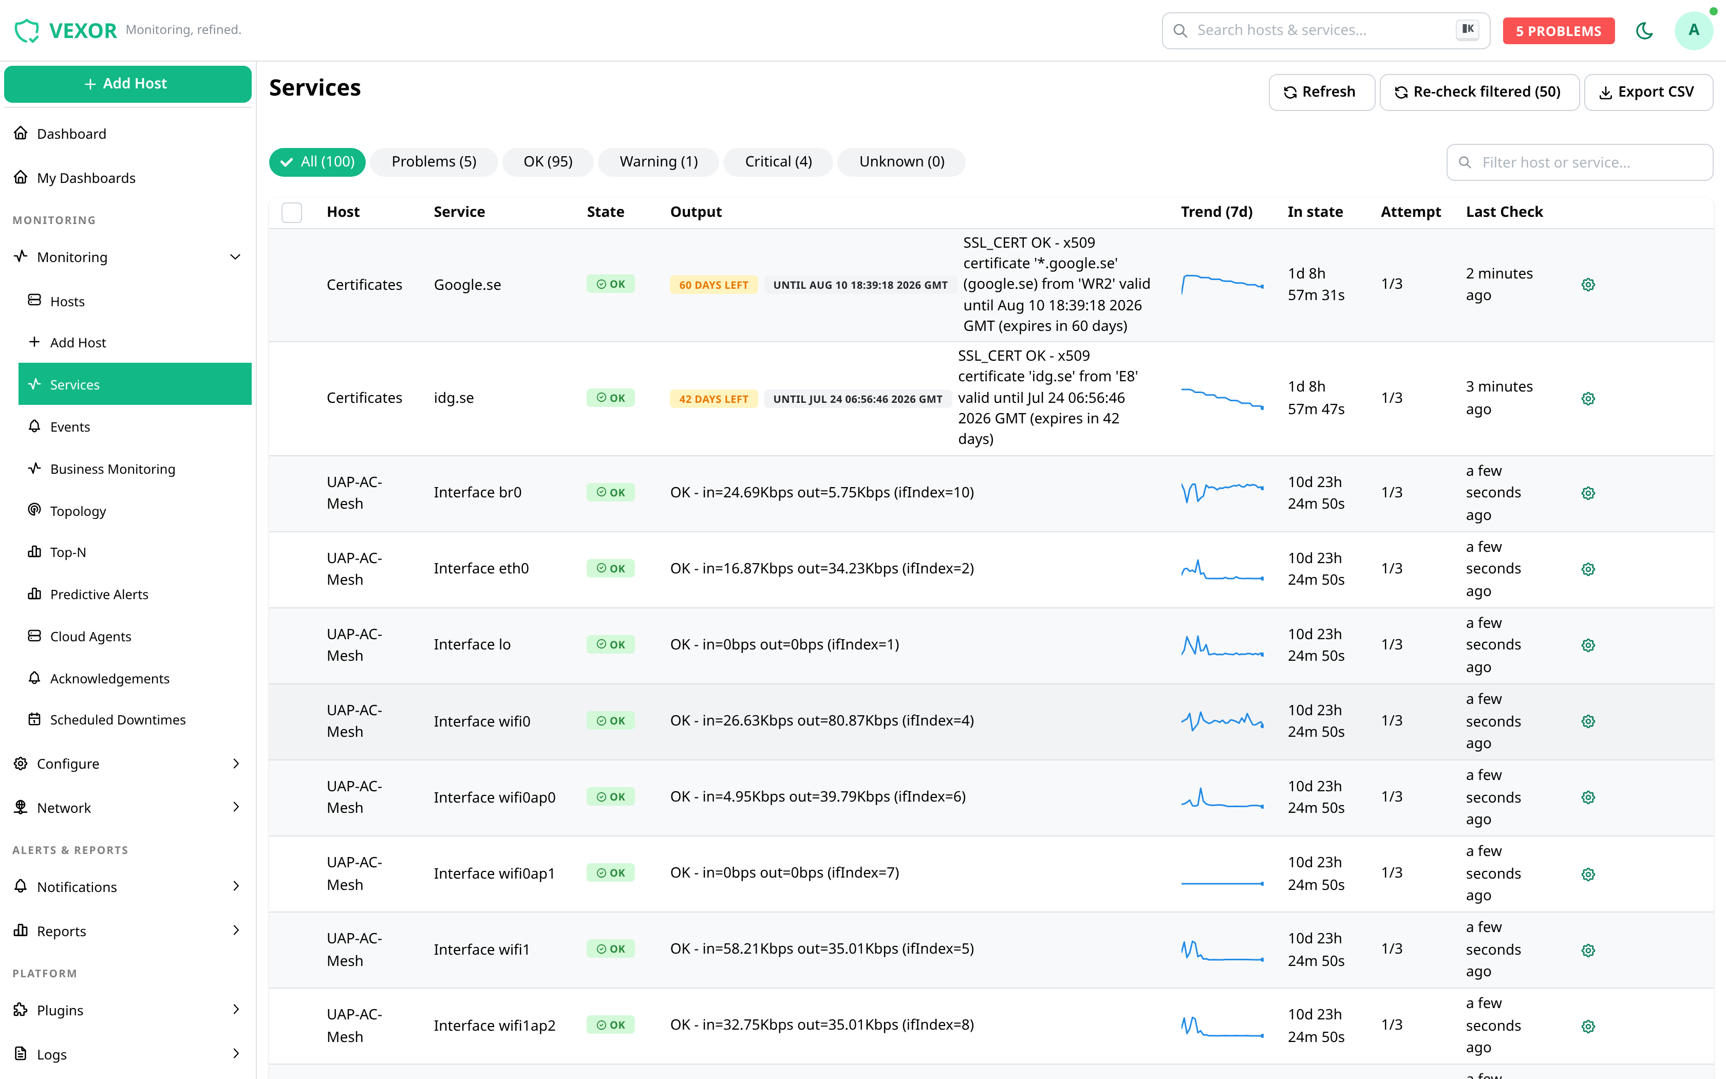Sort by the Last Check column header

(1504, 212)
